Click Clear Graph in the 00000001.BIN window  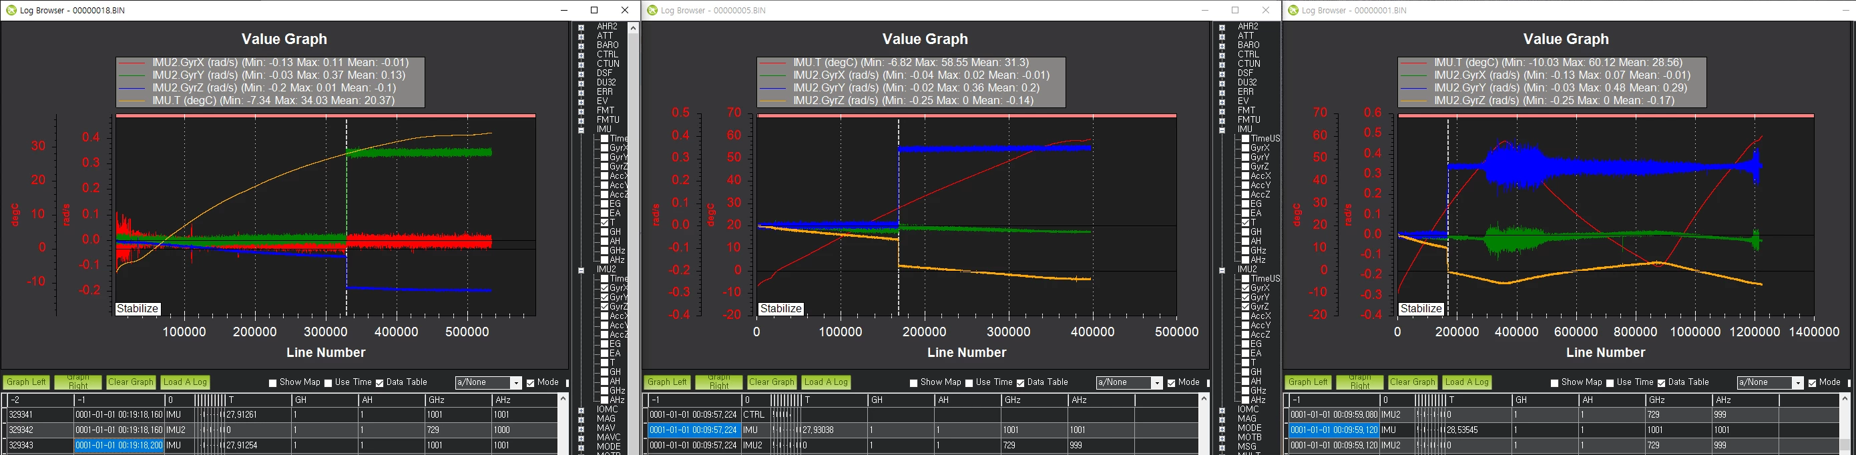pyautogui.click(x=1412, y=382)
